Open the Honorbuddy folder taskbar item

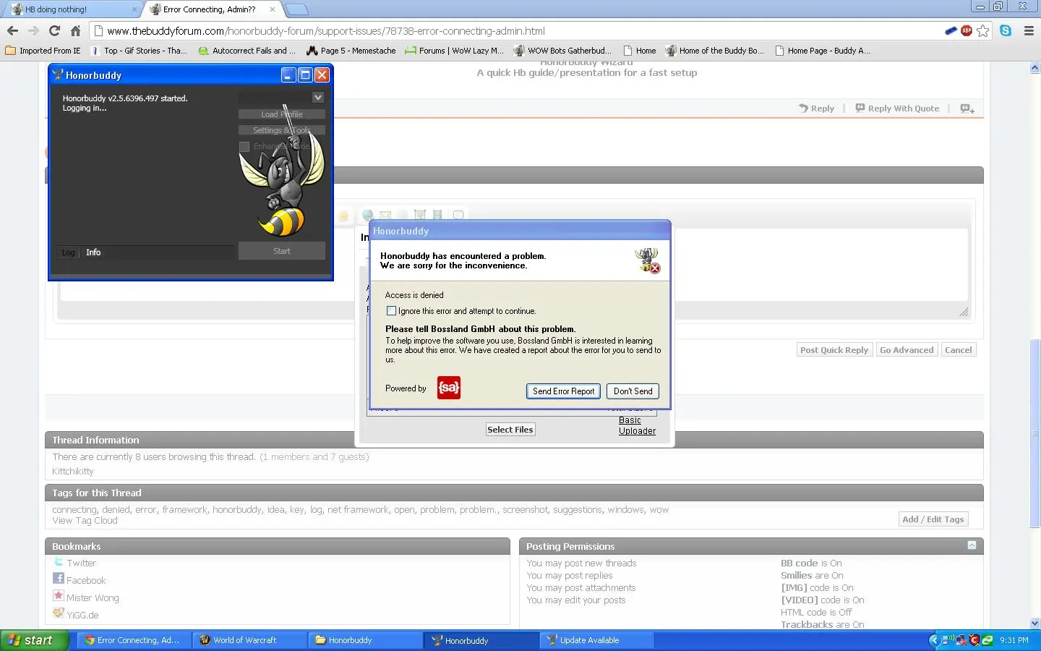point(366,640)
